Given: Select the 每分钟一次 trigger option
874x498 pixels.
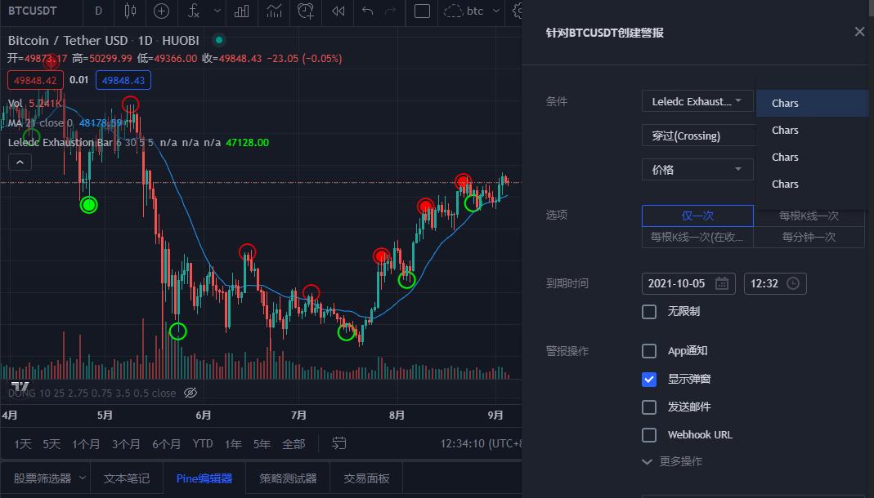Looking at the screenshot, I should click(x=809, y=237).
